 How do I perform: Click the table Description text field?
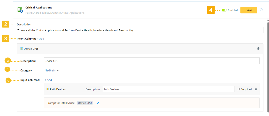click(140, 30)
